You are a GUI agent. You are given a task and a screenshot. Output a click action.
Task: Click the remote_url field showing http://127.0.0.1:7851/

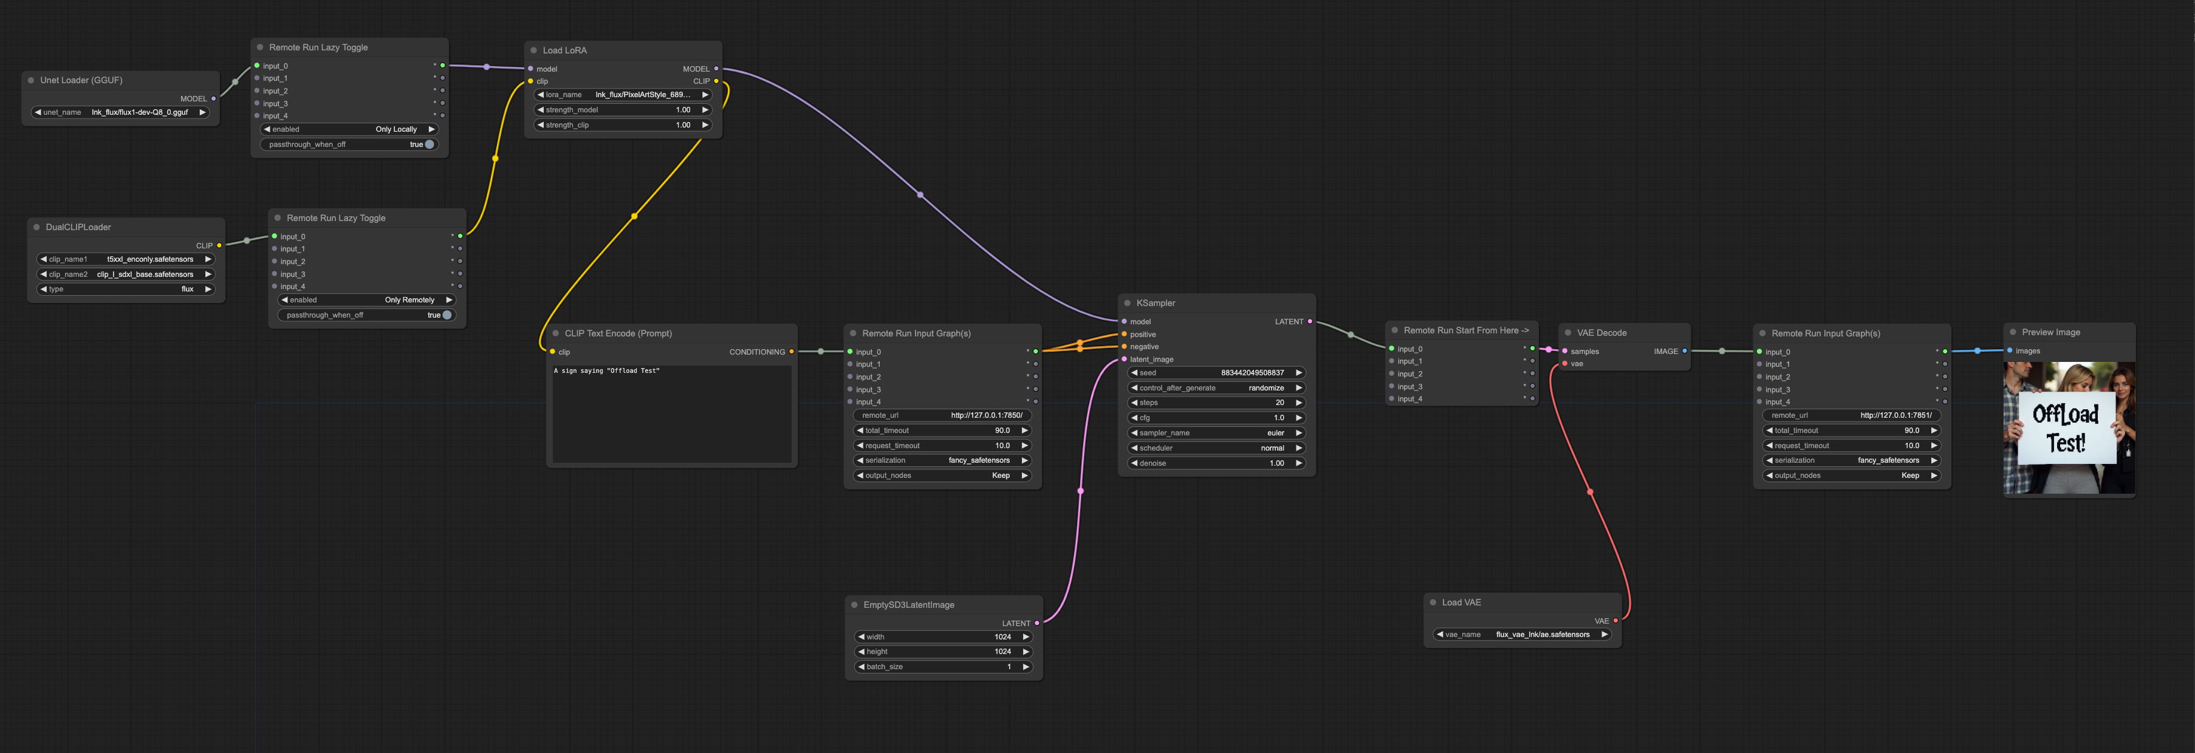[1852, 416]
